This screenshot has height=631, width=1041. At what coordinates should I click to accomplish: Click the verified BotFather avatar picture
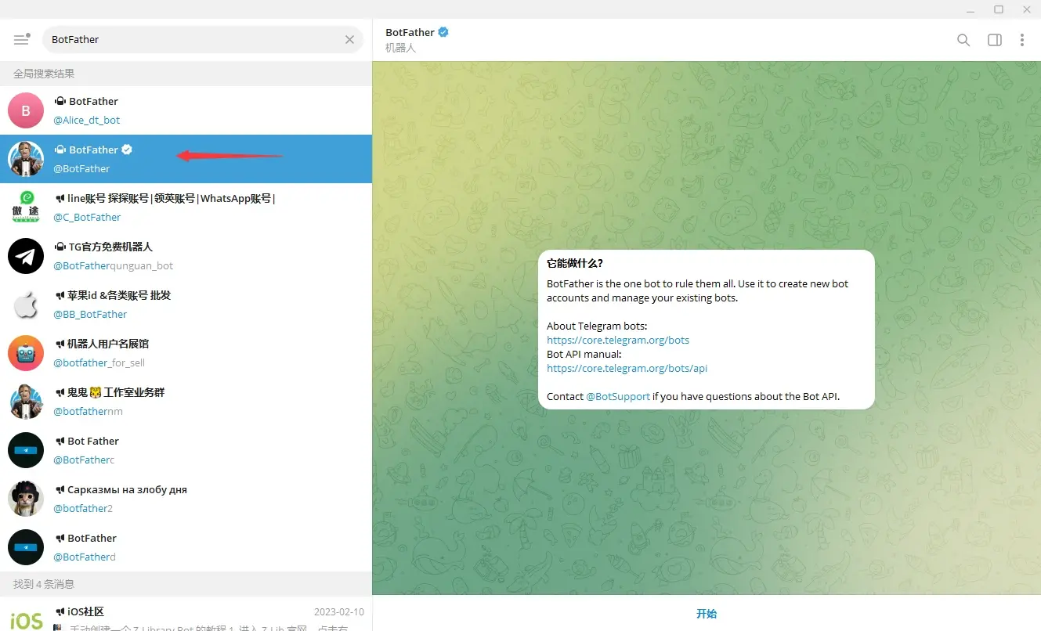click(26, 159)
